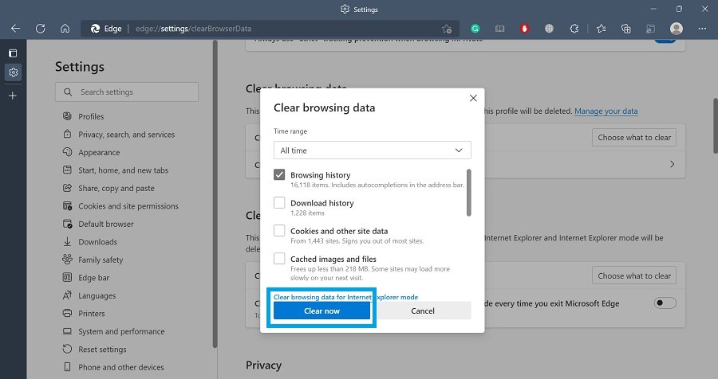Open Reset settings section
The image size is (718, 379).
point(102,350)
